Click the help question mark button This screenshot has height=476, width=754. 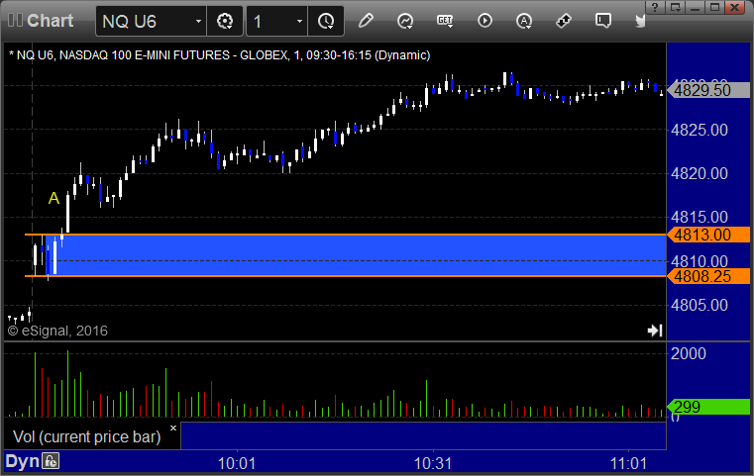655,7
